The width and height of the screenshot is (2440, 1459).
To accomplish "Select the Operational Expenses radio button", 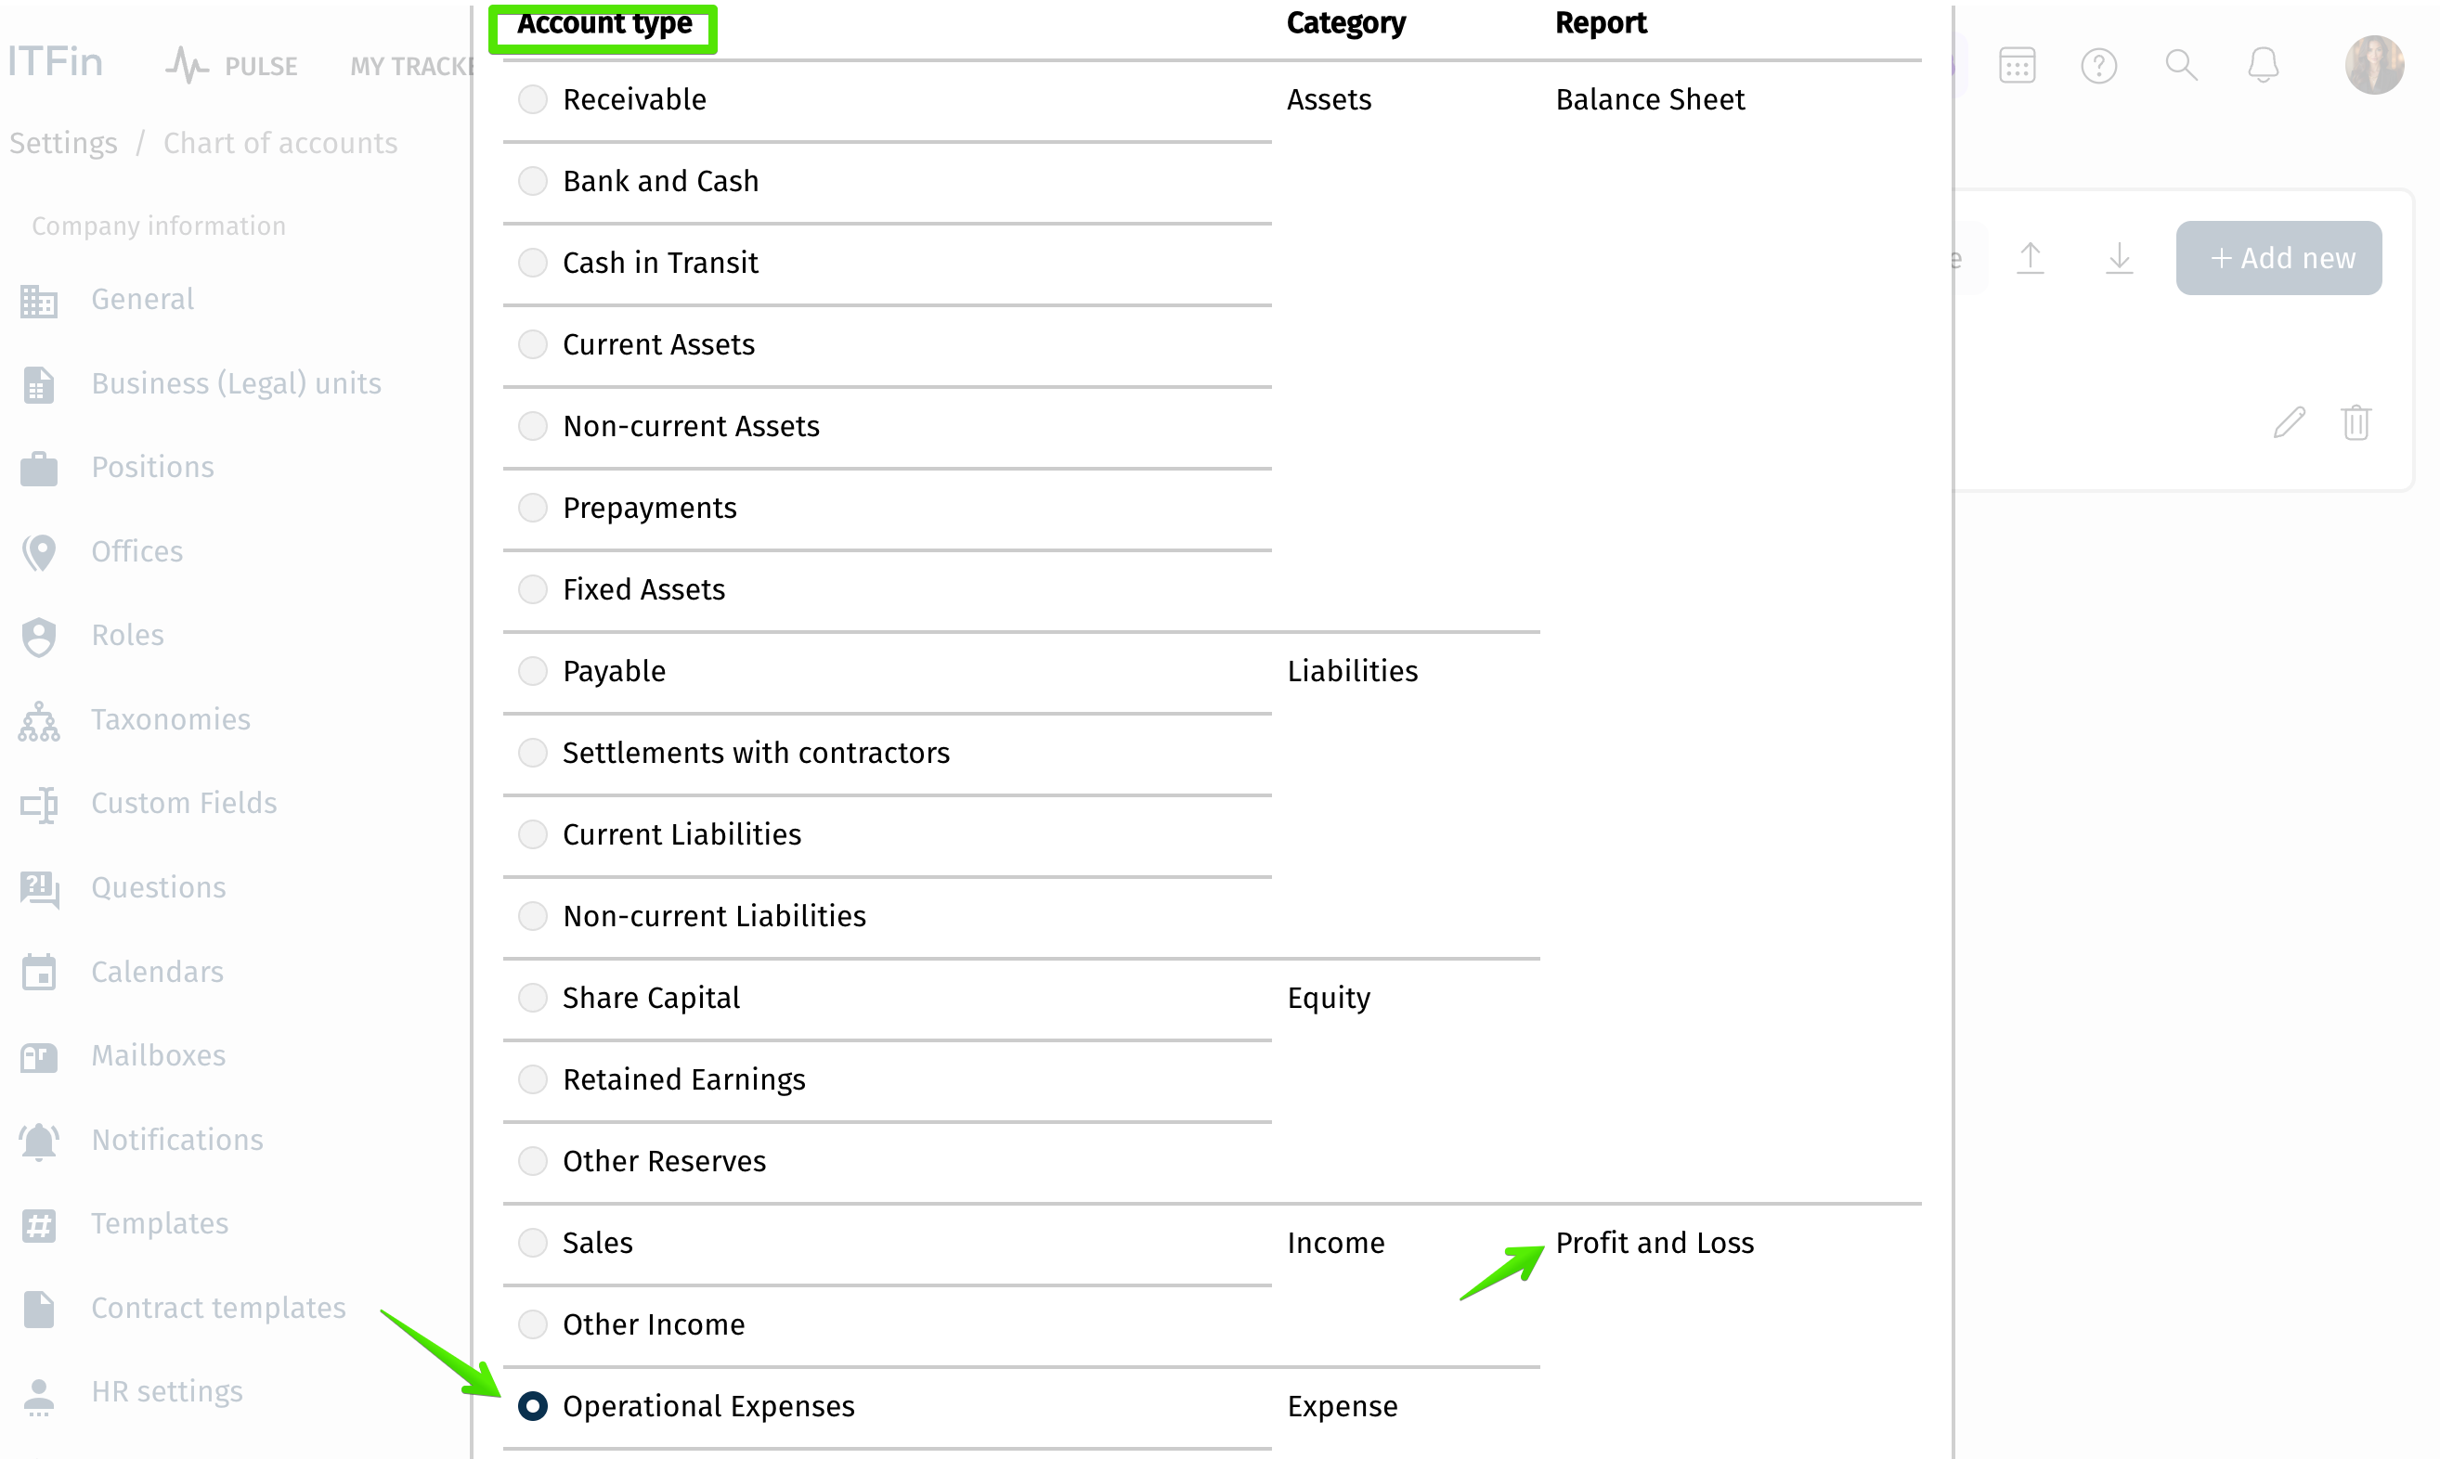I will pyautogui.click(x=532, y=1406).
